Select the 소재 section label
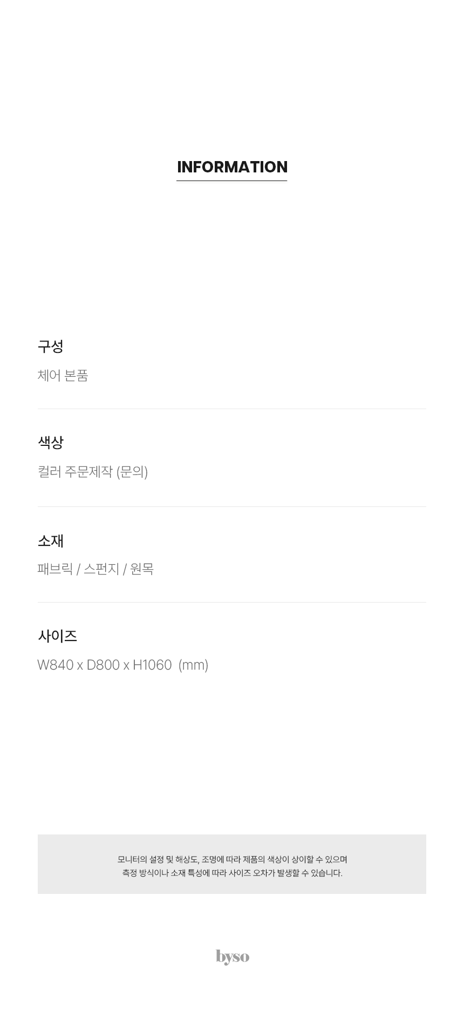The image size is (464, 1022). click(x=51, y=540)
